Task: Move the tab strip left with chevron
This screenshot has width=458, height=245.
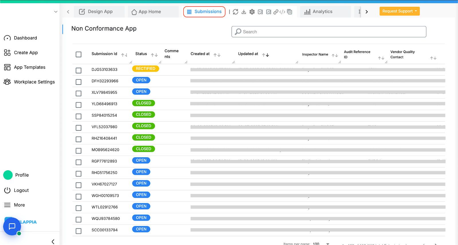Action: pos(68,12)
